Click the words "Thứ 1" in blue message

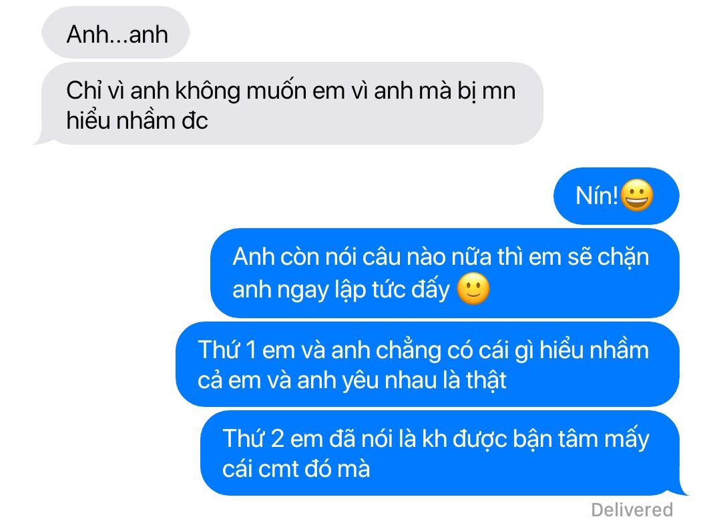pos(227,350)
